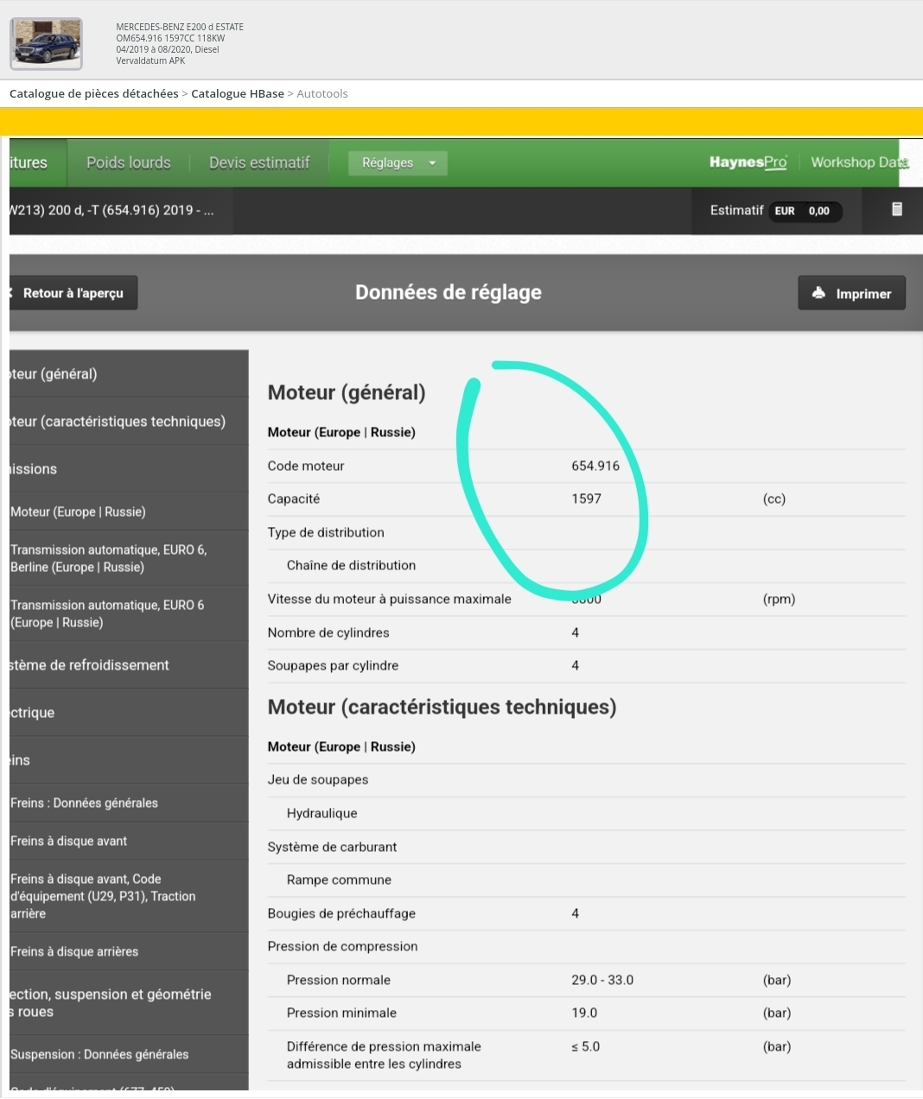Select Transmission automatique, EURO 6 (Europe | Russie)

129,613
